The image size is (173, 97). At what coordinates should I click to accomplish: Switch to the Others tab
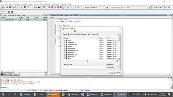pyautogui.click(x=94, y=34)
